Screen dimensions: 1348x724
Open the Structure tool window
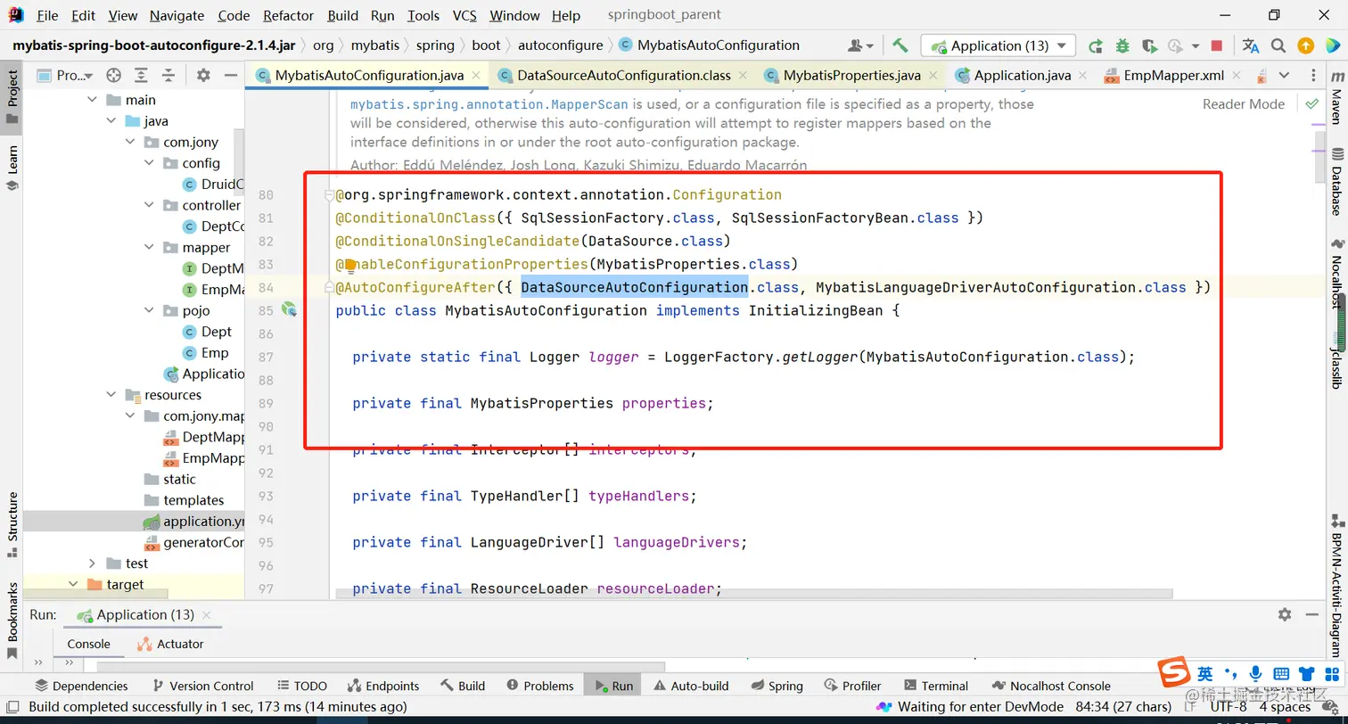tap(12, 524)
